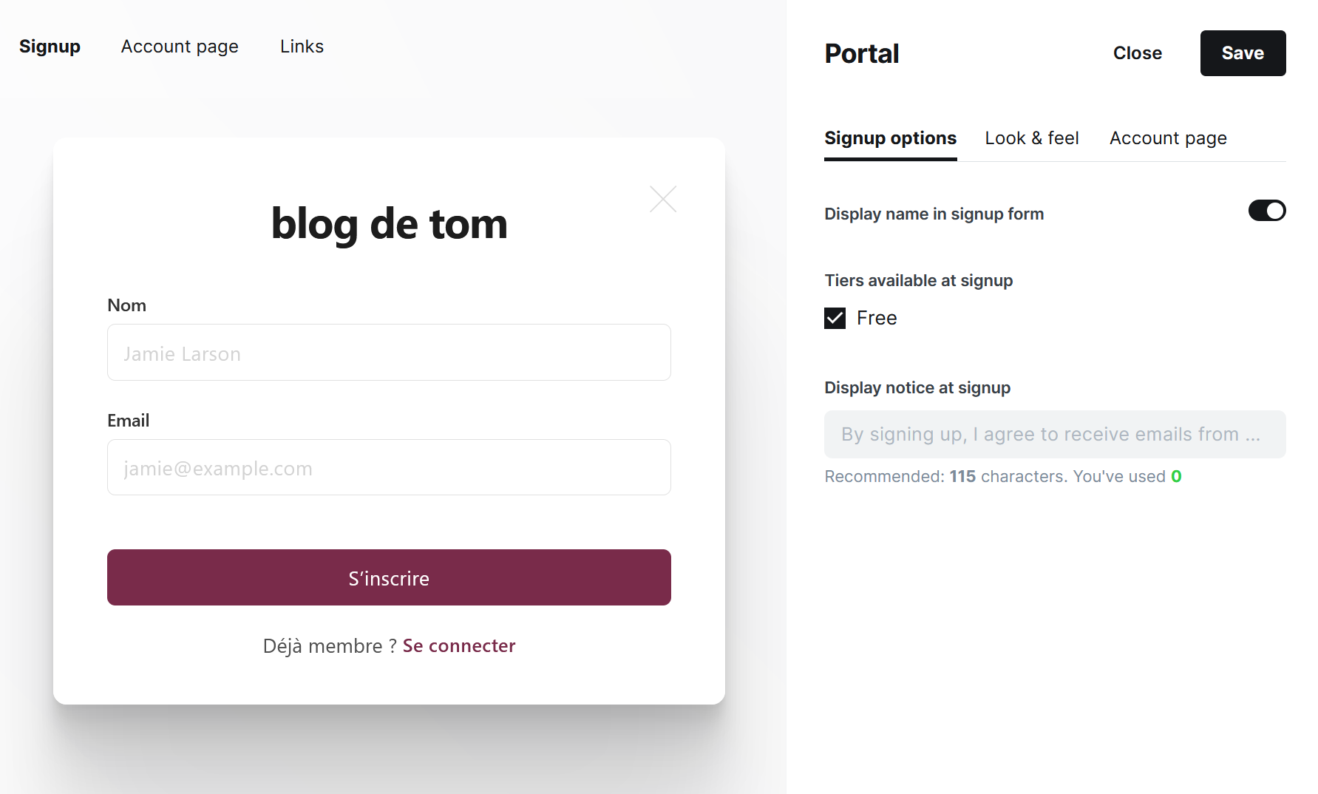Show the Signup preview tab
The image size is (1318, 794).
[x=50, y=47]
